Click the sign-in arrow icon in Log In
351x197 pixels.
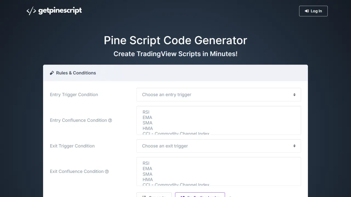307,11
